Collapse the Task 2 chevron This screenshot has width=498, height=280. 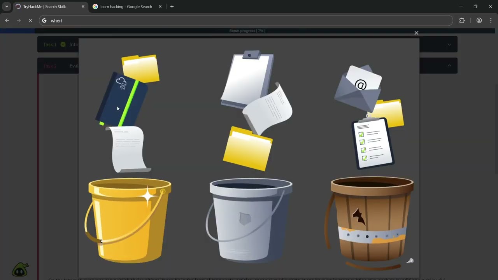(449, 66)
